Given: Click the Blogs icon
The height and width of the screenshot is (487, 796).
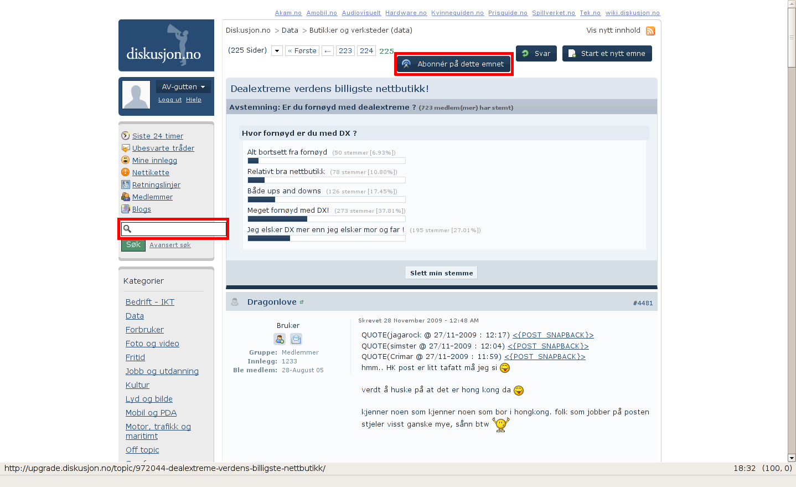Looking at the screenshot, I should coord(126,209).
